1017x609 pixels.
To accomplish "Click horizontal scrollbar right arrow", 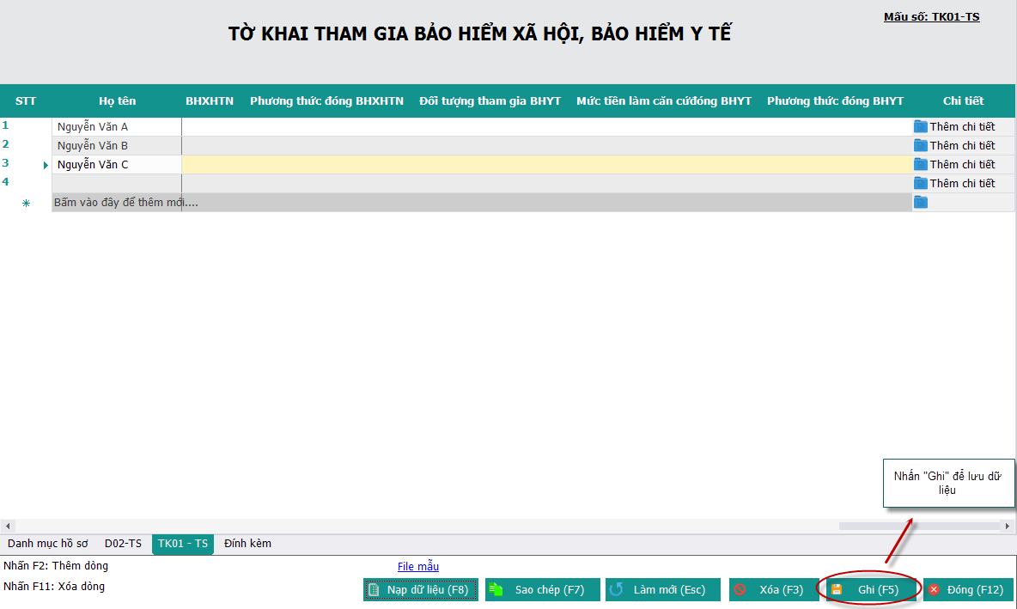I will (1008, 526).
